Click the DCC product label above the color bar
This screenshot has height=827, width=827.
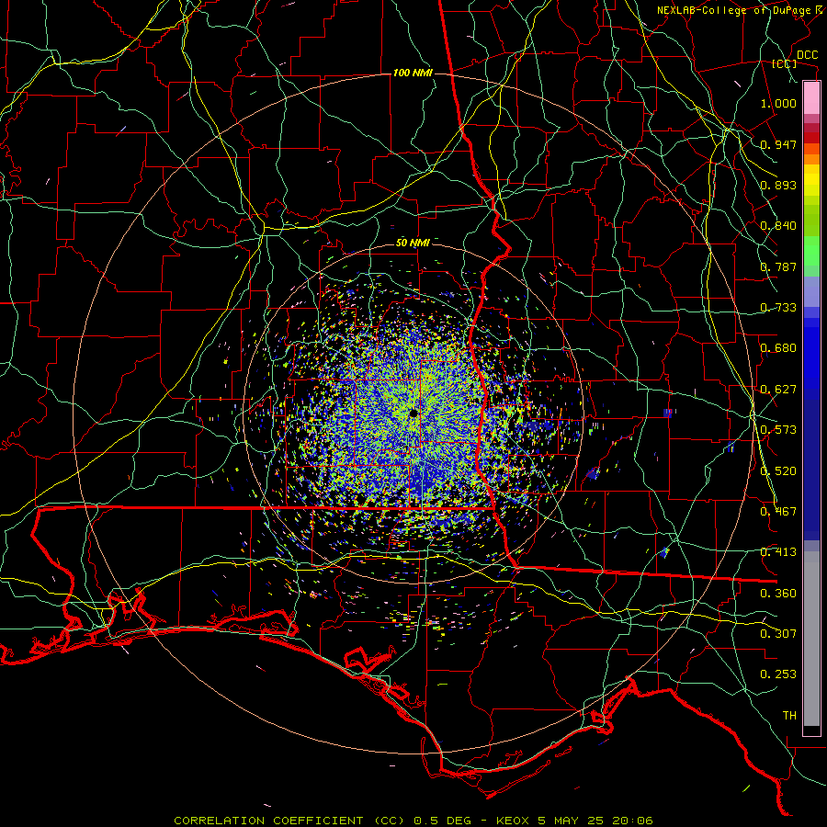pos(807,55)
